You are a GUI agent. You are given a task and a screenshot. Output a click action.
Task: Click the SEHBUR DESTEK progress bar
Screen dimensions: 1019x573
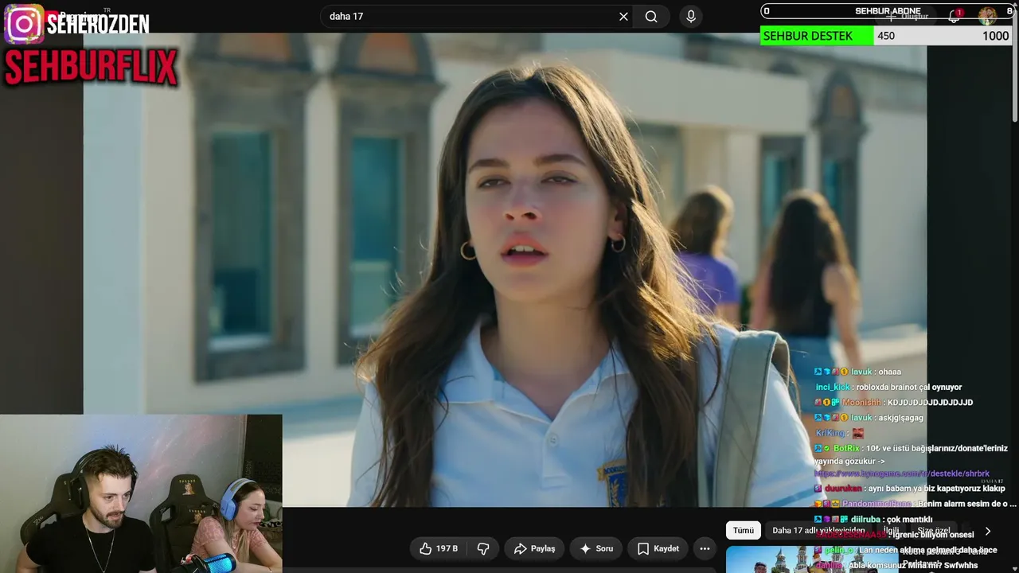pos(886,36)
